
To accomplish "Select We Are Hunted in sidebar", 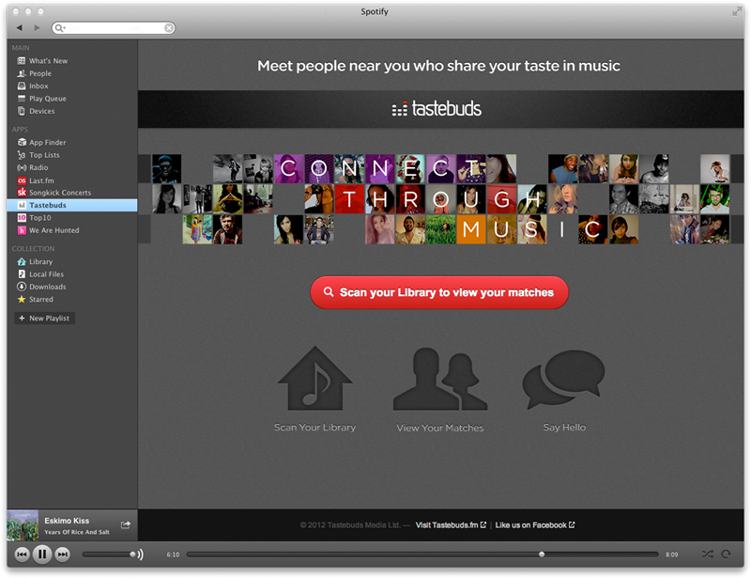I will click(x=54, y=230).
